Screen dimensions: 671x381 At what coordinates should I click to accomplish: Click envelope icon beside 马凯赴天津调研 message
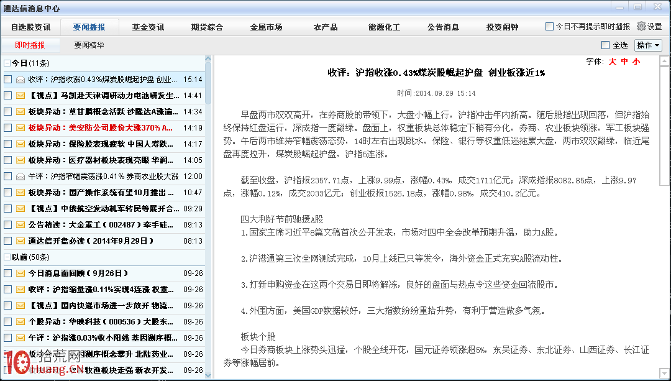pos(20,96)
